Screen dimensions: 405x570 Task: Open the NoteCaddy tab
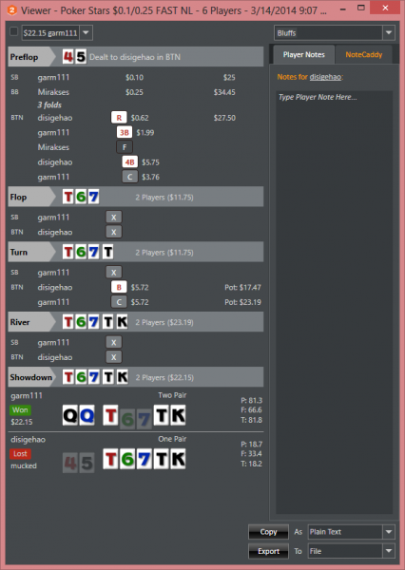tap(363, 54)
